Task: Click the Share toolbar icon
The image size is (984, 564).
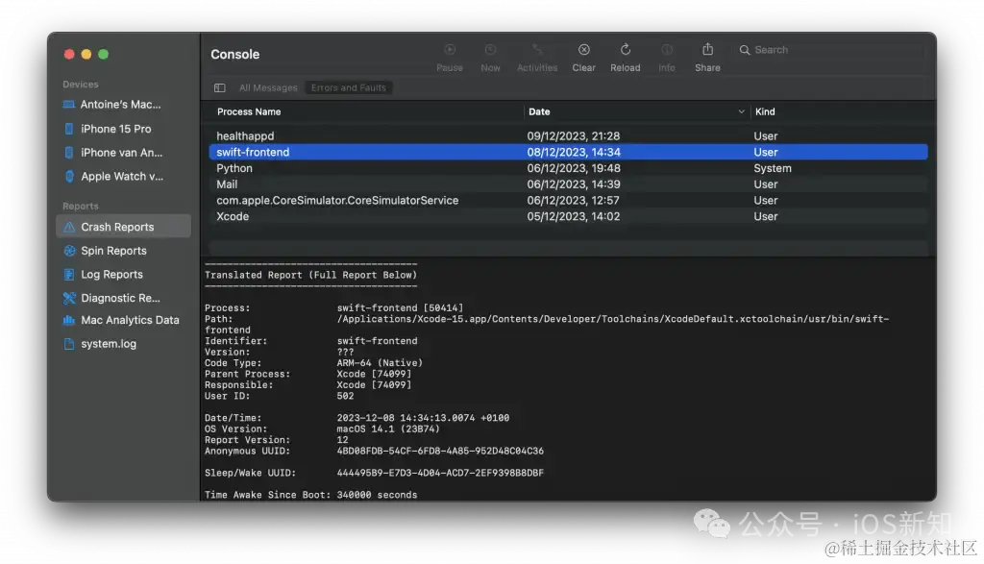Action: coord(707,49)
